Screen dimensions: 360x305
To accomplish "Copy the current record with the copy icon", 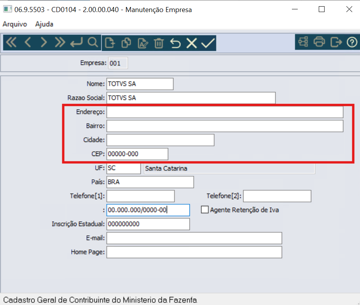I will pos(126,43).
